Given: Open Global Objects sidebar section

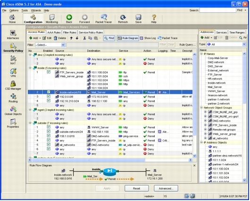Looking at the screenshot, I should (x=13, y=111).
